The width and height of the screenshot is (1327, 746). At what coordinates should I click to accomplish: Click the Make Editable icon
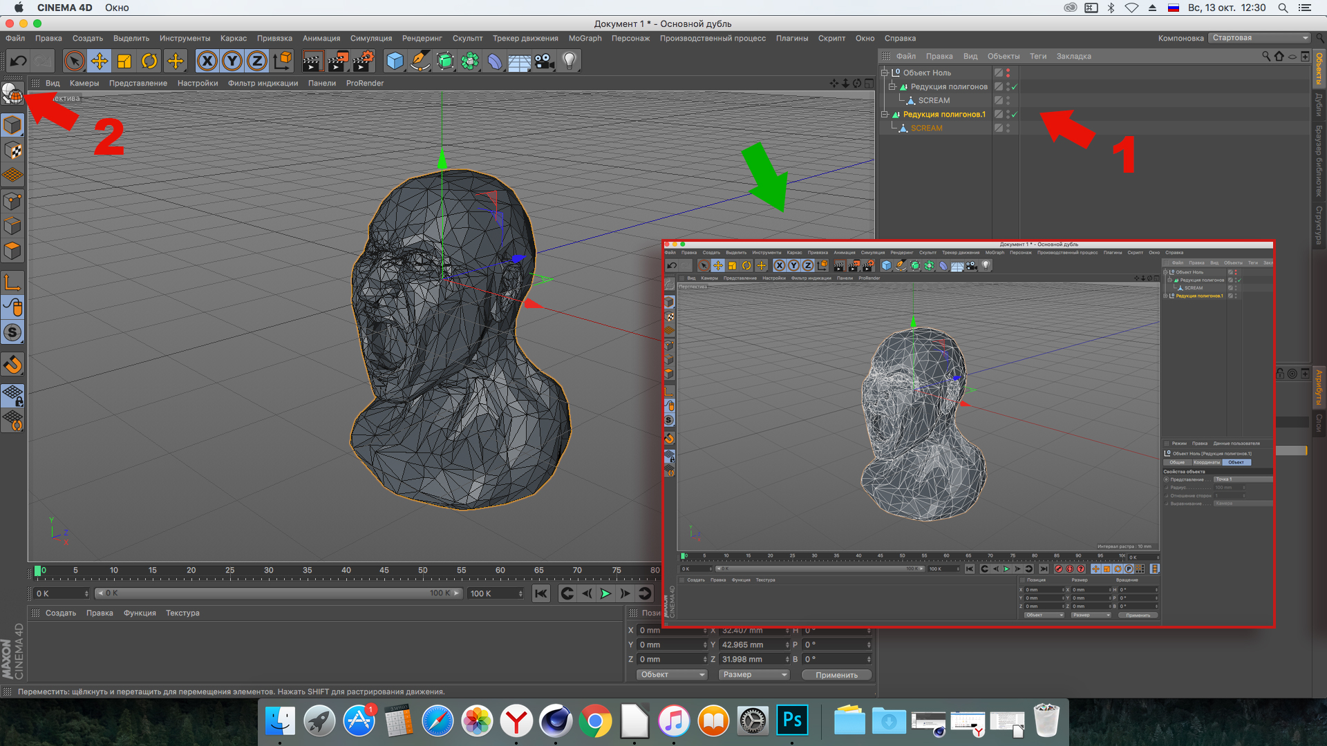pos(12,93)
